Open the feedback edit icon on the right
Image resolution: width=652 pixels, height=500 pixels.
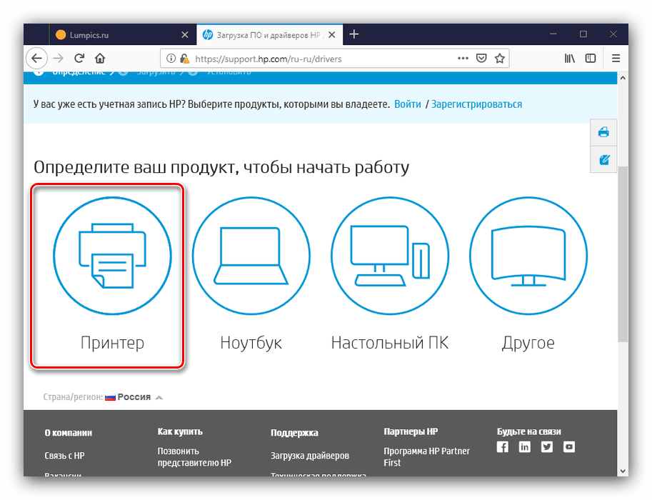(x=603, y=159)
